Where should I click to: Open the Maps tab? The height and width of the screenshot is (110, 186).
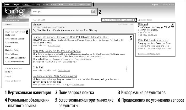(53, 4)
